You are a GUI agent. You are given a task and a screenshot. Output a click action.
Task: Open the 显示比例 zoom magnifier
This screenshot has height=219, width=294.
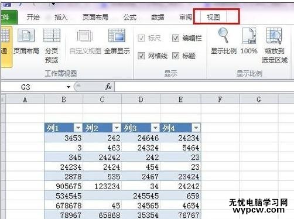(x=224, y=41)
